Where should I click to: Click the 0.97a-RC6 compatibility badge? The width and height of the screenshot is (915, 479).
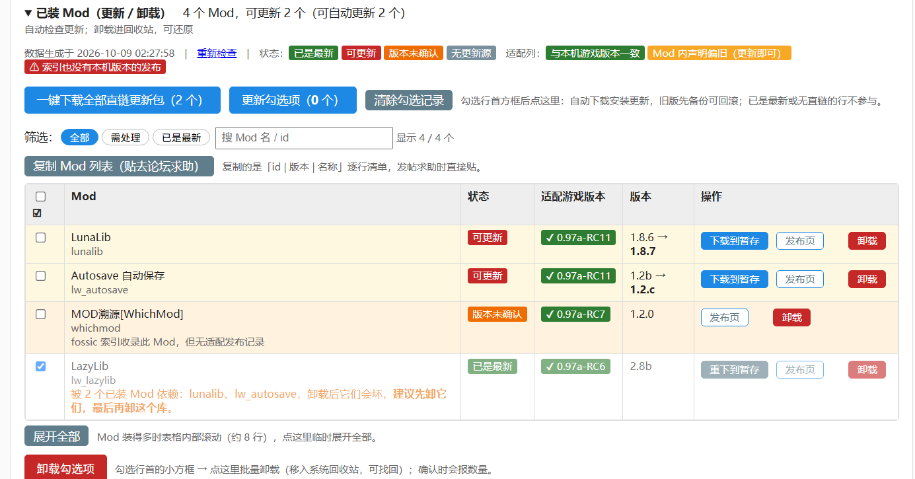(x=575, y=367)
